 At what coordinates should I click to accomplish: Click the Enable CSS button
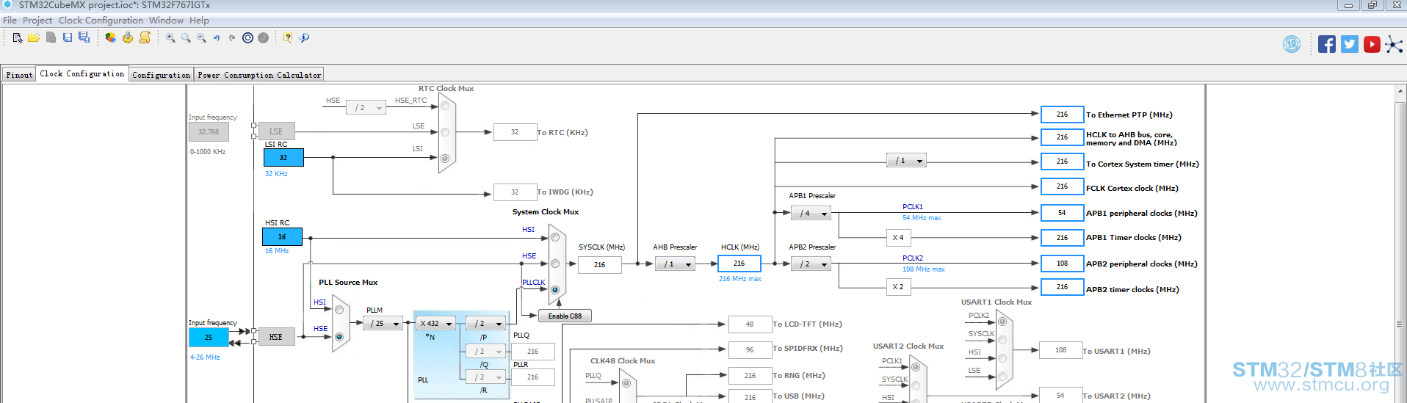coord(565,316)
